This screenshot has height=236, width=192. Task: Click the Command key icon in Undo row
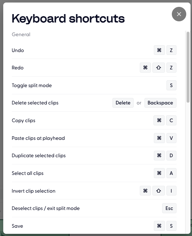click(x=159, y=50)
